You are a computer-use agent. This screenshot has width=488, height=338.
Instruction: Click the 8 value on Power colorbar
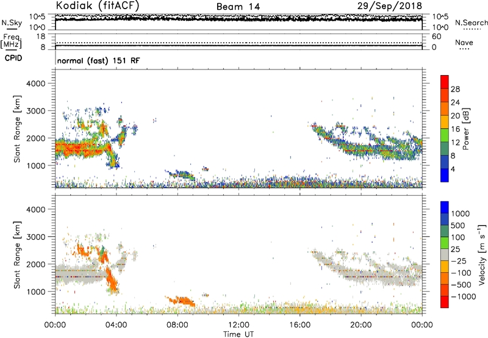[x=453, y=156]
